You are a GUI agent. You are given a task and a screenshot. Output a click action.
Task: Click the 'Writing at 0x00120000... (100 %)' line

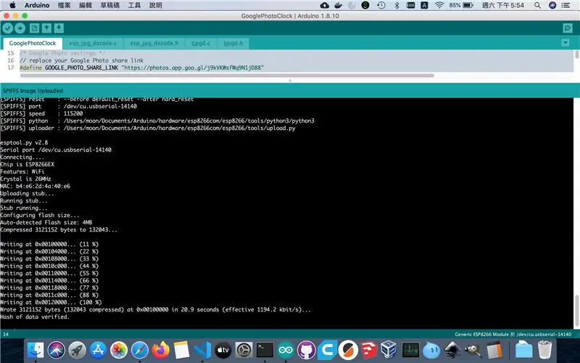[51, 302]
